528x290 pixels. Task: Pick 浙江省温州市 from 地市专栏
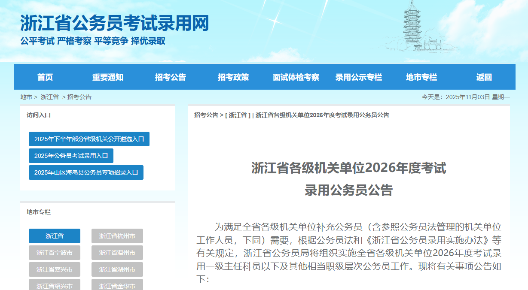click(x=117, y=253)
